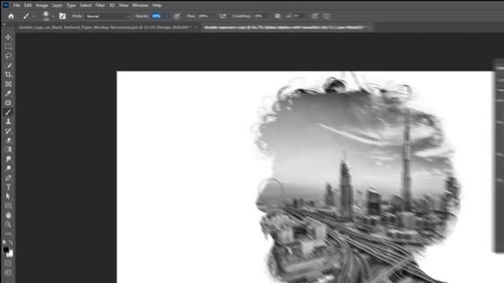The width and height of the screenshot is (504, 283).
Task: Reset to default foreground/background colors
Action: [x=4, y=242]
